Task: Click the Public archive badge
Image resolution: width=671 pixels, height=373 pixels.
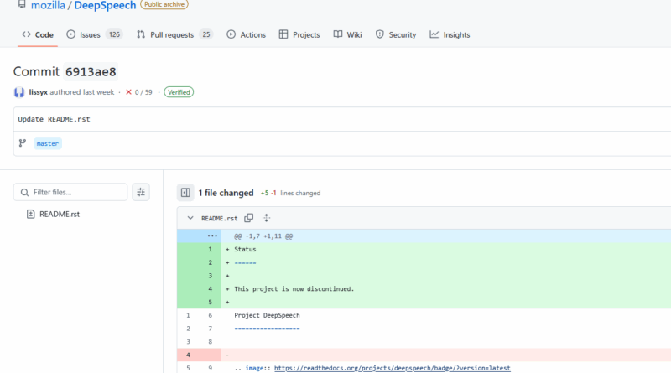Action: tap(164, 4)
